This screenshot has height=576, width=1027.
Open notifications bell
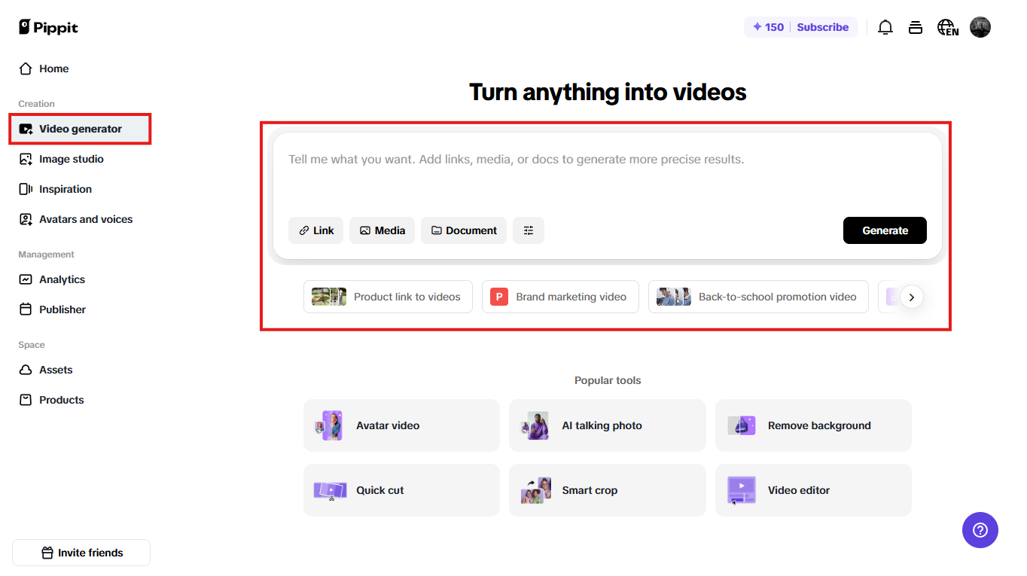[x=885, y=27]
